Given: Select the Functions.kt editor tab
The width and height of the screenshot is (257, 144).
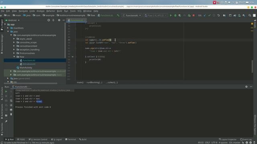Looking at the screenshot, I should pyautogui.click(x=77, y=20).
